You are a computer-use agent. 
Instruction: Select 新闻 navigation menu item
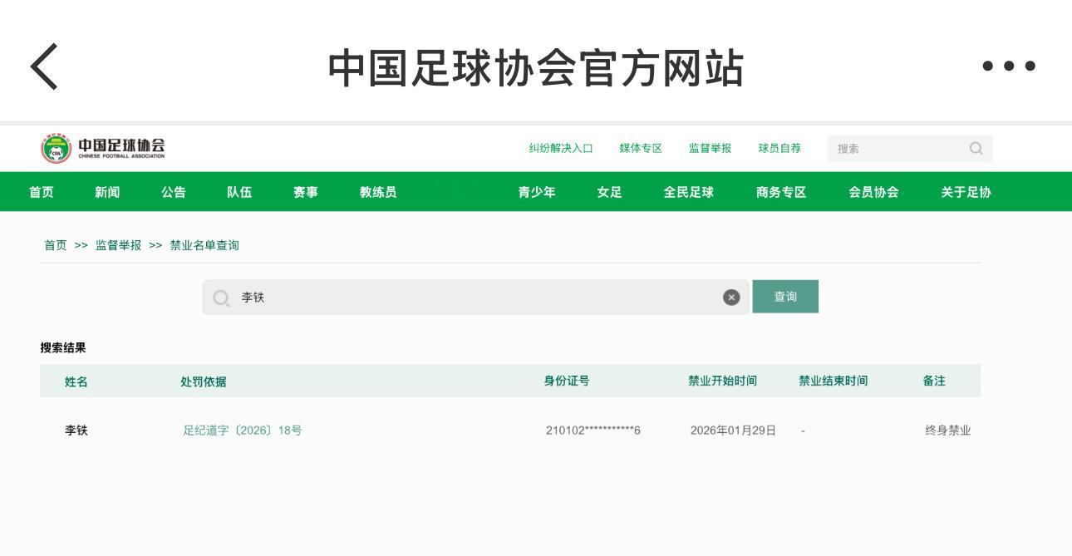pyautogui.click(x=107, y=193)
